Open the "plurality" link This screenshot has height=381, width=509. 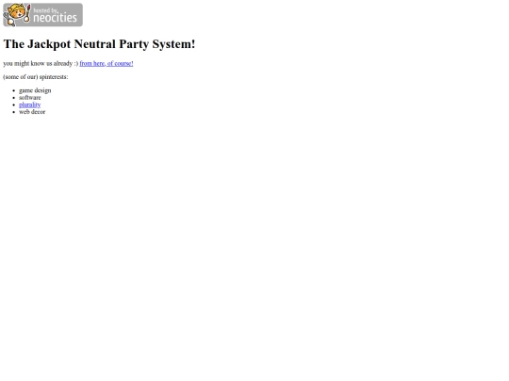(x=29, y=104)
